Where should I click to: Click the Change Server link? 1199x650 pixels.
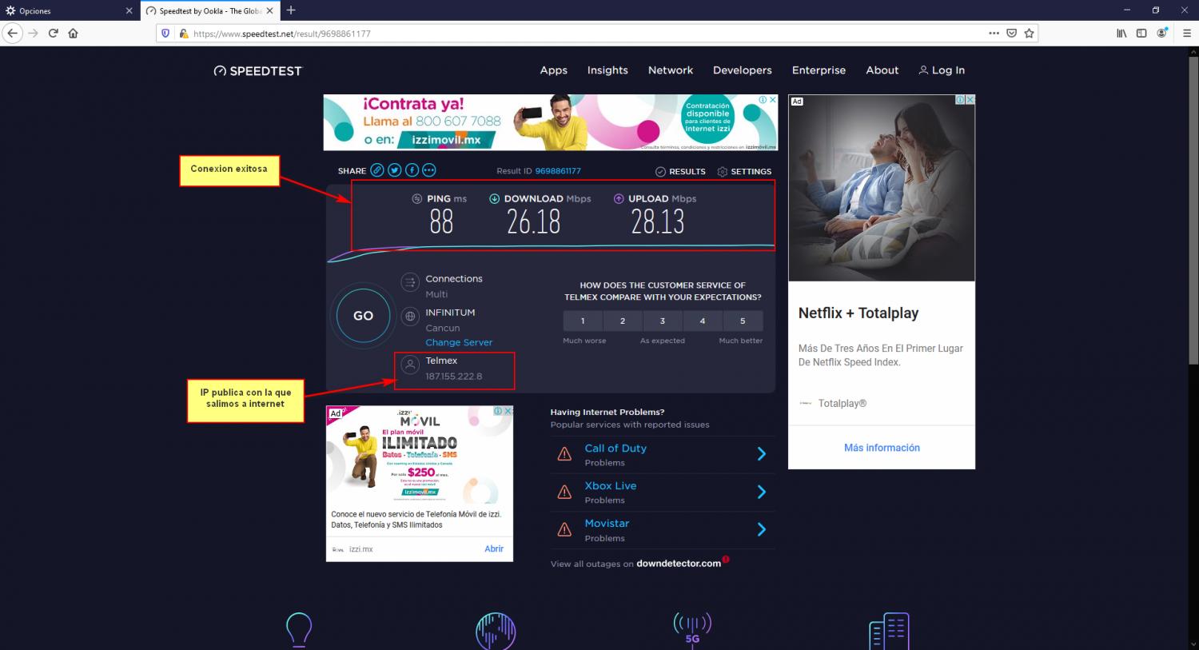(x=459, y=342)
